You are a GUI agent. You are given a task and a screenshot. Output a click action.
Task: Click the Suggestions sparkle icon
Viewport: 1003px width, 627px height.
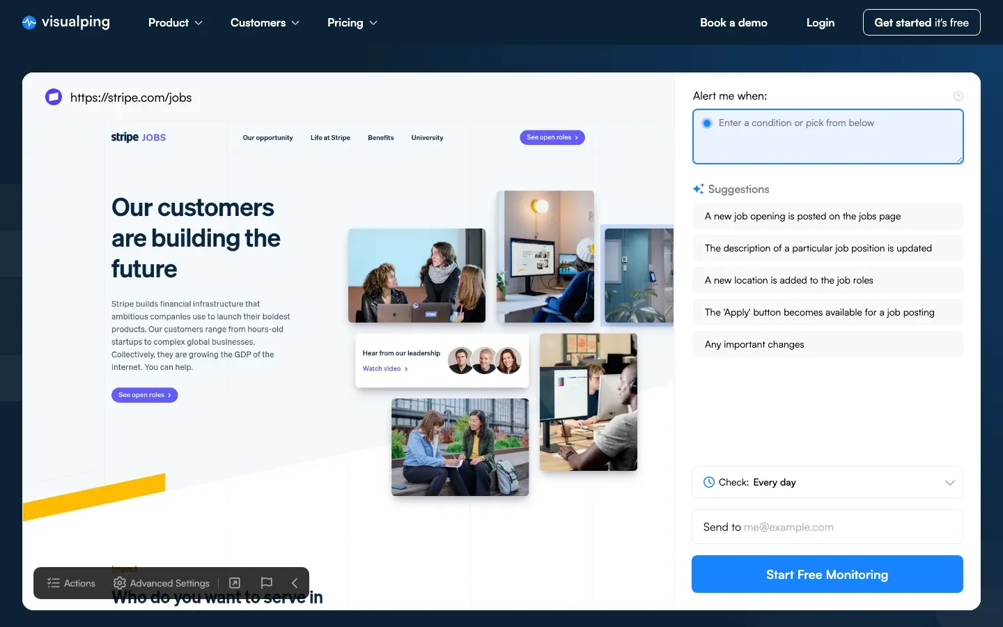coord(699,189)
